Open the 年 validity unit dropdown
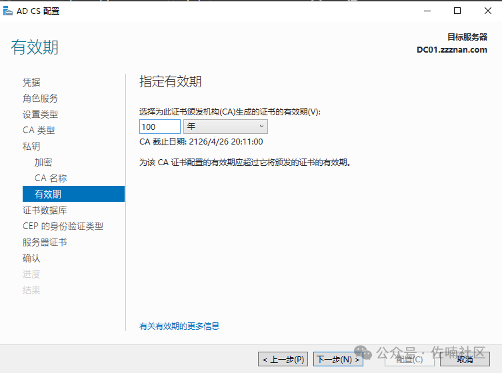The height and width of the screenshot is (373, 502). coord(225,127)
